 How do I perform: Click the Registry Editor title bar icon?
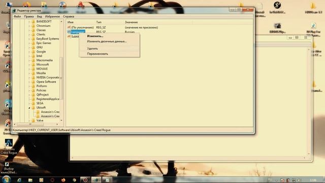(14, 10)
